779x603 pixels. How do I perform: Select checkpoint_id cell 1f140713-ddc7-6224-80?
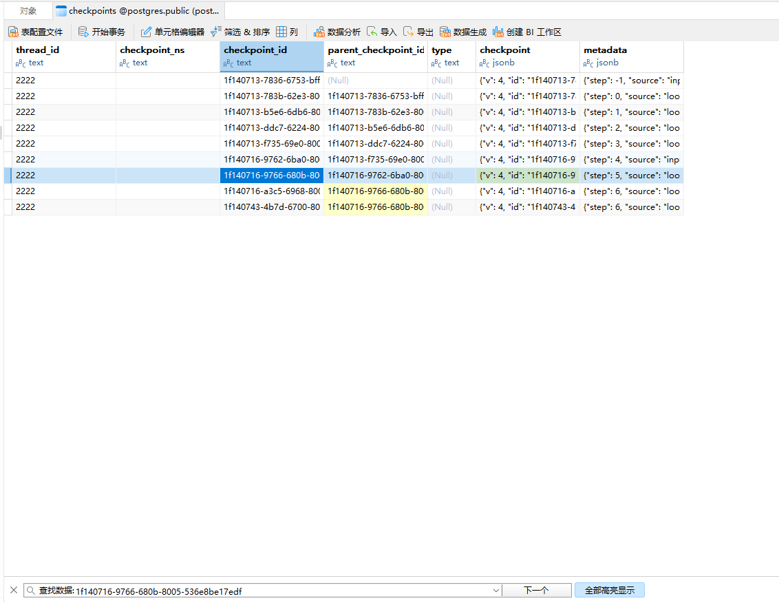[272, 128]
